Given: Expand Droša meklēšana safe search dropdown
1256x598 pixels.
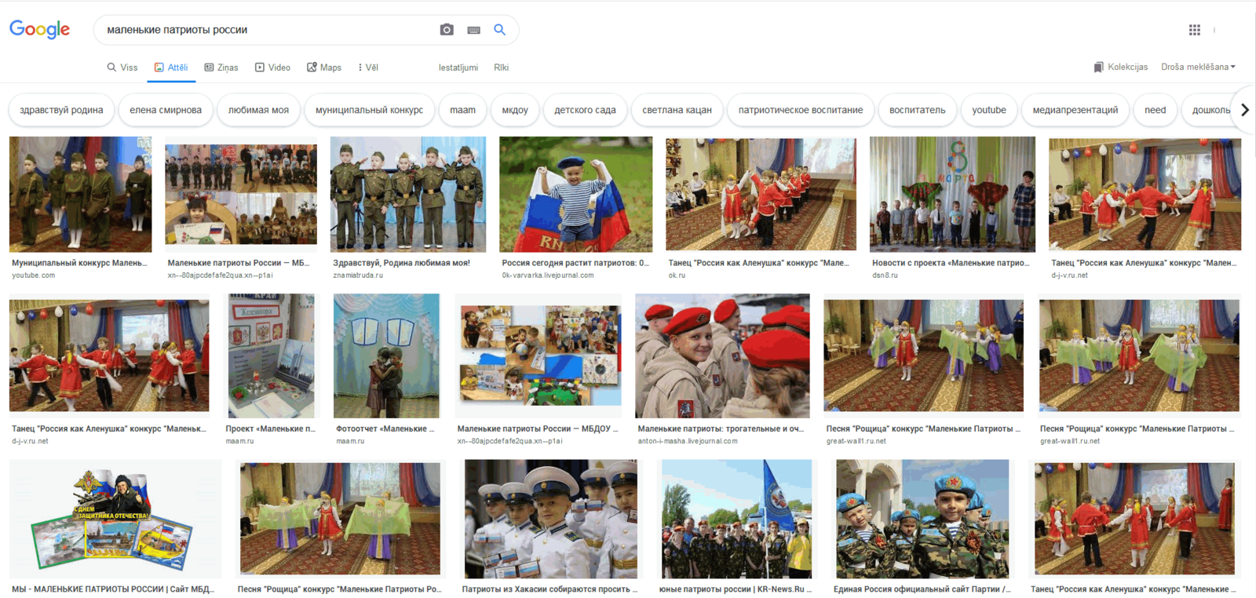Looking at the screenshot, I should (x=1198, y=67).
